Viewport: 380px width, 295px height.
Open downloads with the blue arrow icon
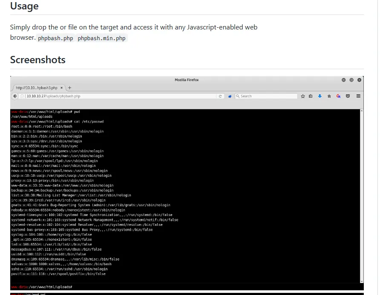pyautogui.click(x=320, y=96)
